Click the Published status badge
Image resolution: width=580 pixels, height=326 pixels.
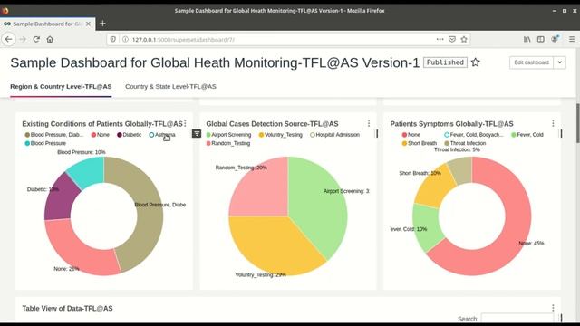point(445,62)
